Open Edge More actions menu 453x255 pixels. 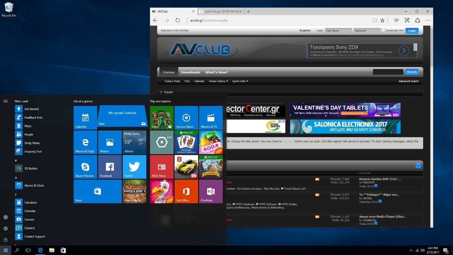click(x=428, y=20)
